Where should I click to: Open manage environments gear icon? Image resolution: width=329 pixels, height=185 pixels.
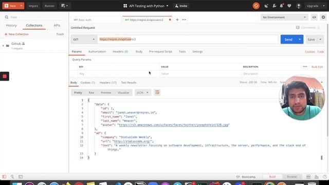click(x=323, y=17)
